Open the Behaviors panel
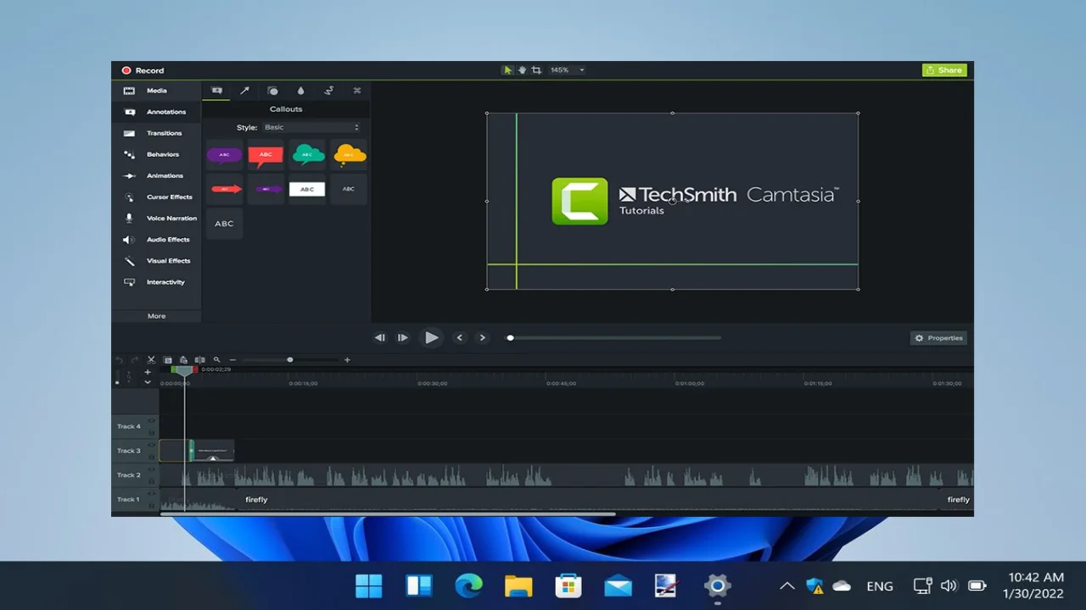The width and height of the screenshot is (1086, 610). coord(157,154)
